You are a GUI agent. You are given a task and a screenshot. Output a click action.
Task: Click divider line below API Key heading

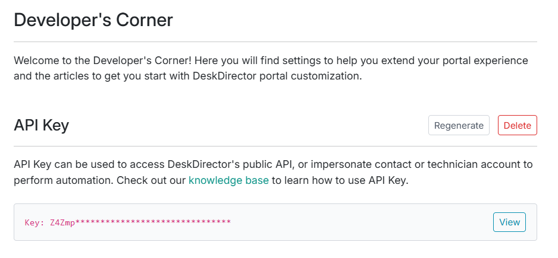tap(275, 146)
